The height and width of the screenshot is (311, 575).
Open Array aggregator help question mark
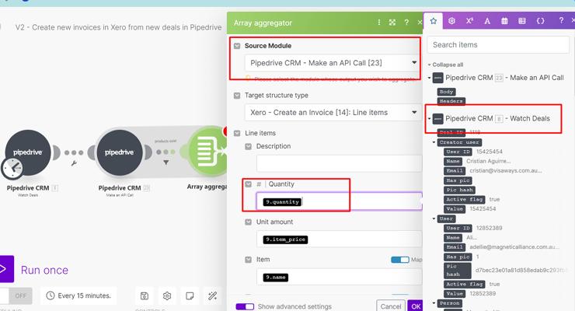pos(406,23)
